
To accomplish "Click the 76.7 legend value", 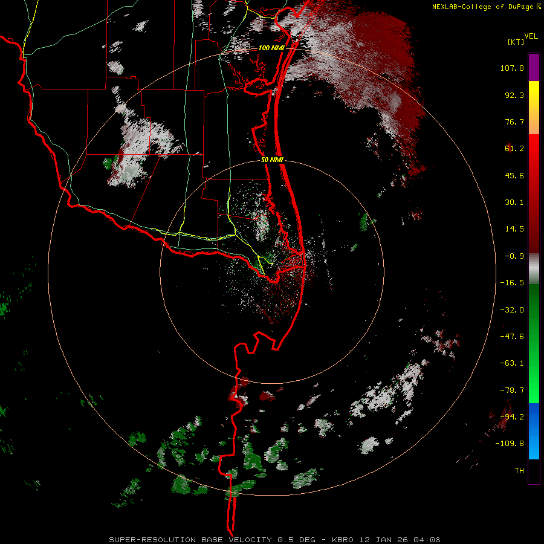I will pos(514,121).
